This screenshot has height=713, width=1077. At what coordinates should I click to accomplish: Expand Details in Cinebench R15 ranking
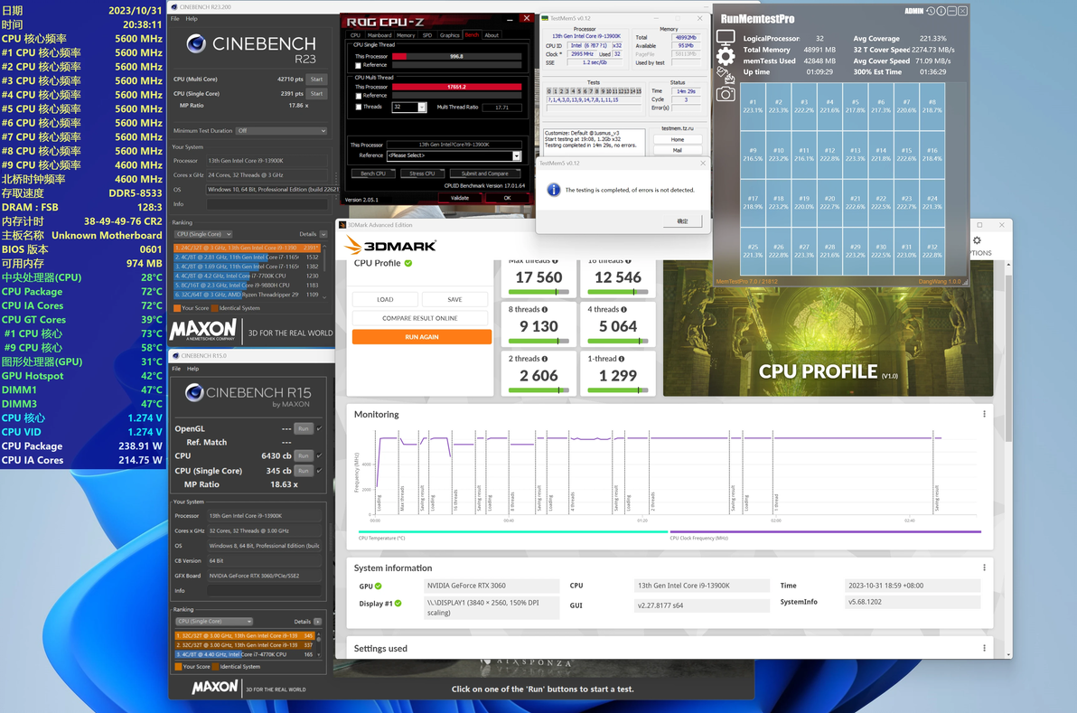[317, 622]
